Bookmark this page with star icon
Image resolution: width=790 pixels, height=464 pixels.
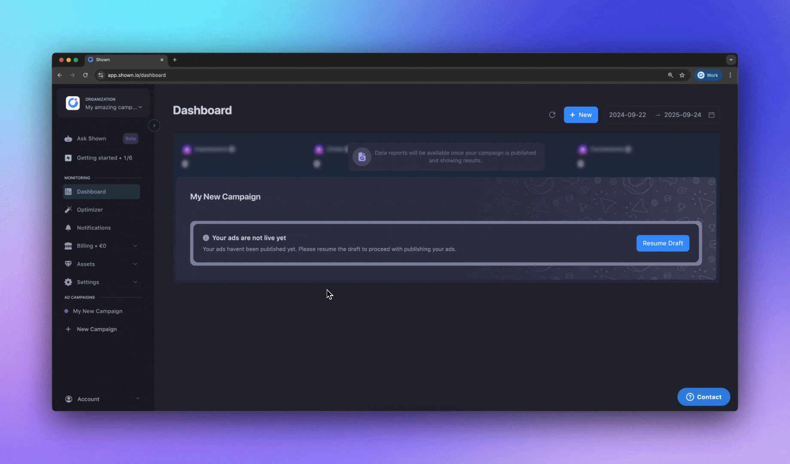(682, 75)
